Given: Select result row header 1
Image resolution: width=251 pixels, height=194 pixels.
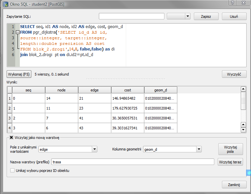Looking at the screenshot, I should (x=10, y=98).
